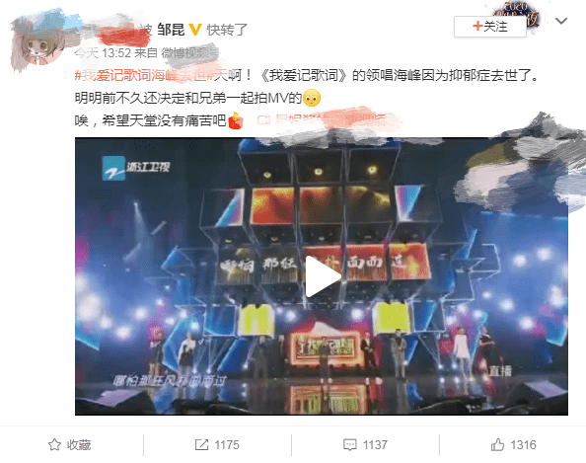This screenshot has width=586, height=463.
Task: Click the 浙江卫视 logo in the video
Action: (136, 168)
